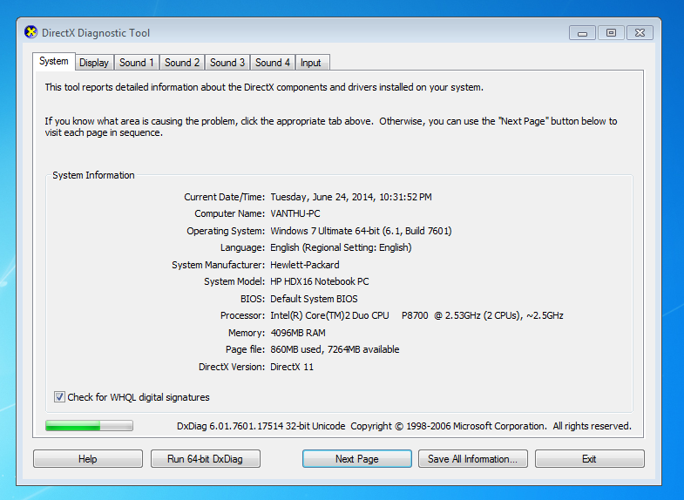Click the DirectX app icon in title bar

31,33
